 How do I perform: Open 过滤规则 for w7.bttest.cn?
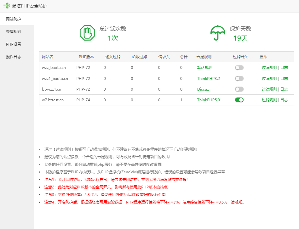(x=269, y=100)
